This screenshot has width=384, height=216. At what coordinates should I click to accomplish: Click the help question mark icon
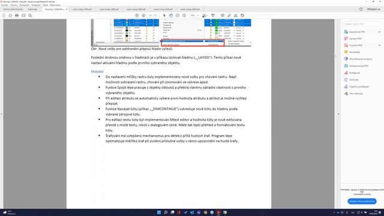[x=361, y=10]
